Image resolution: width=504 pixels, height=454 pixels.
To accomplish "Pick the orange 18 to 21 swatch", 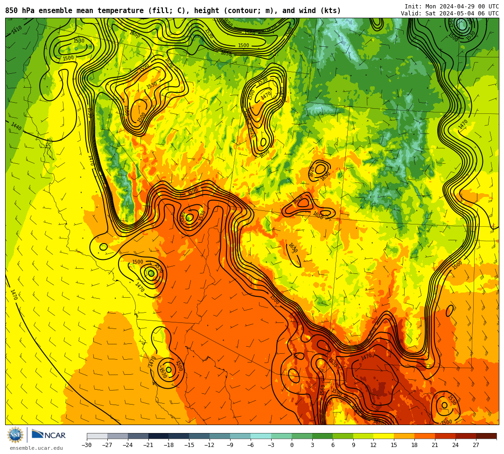I will tap(425, 436).
